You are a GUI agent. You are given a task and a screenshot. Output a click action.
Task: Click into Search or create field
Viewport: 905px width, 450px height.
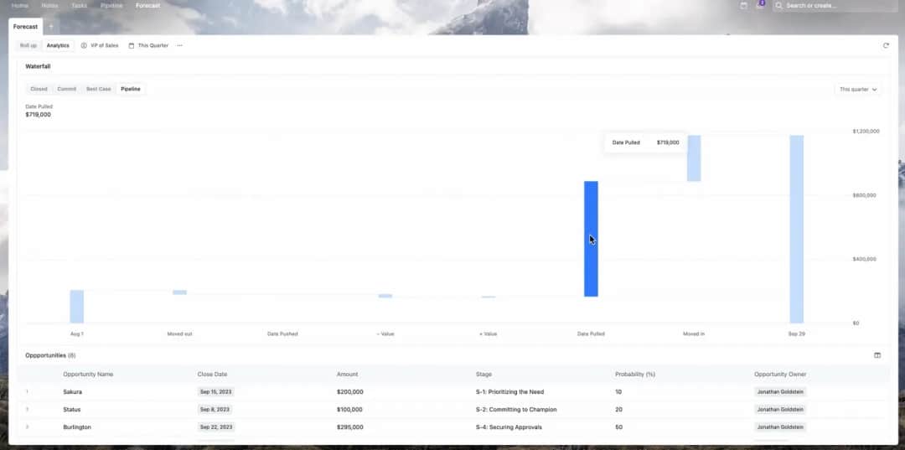(835, 5)
